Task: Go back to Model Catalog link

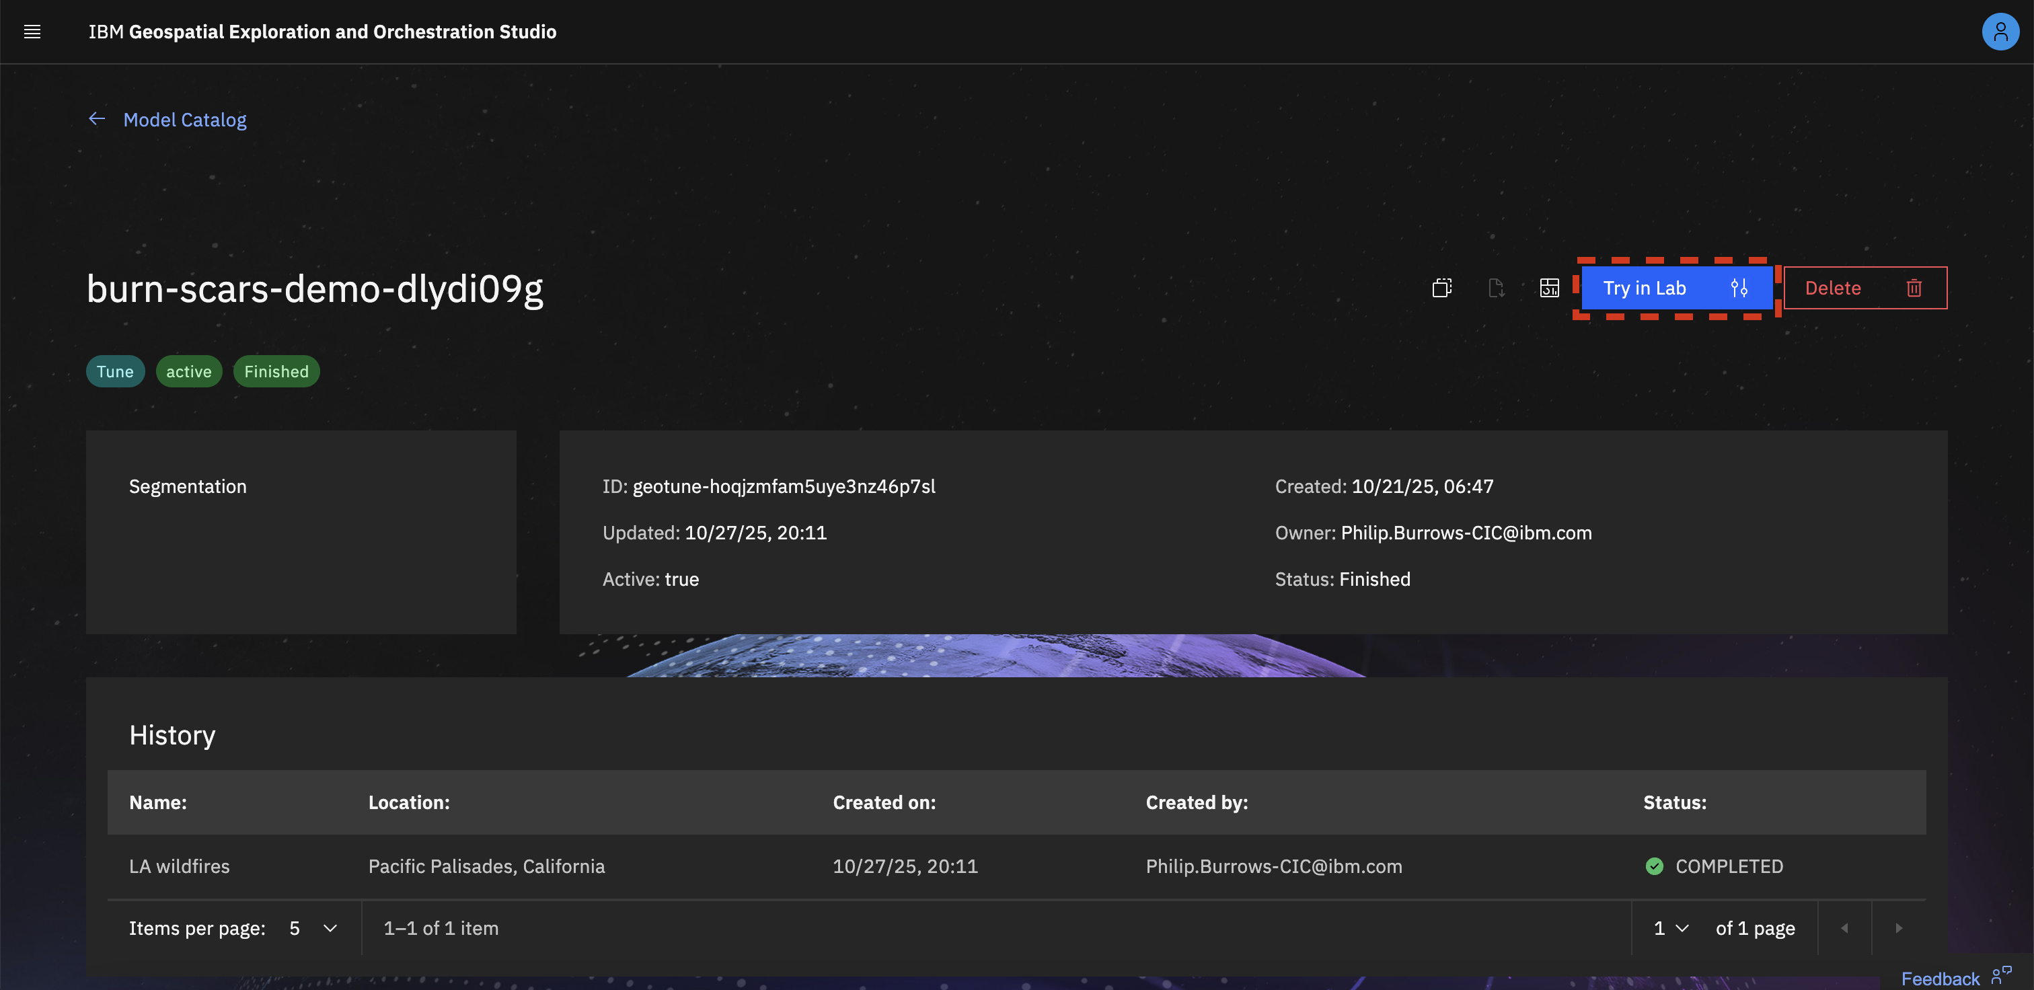Action: pos(185,120)
